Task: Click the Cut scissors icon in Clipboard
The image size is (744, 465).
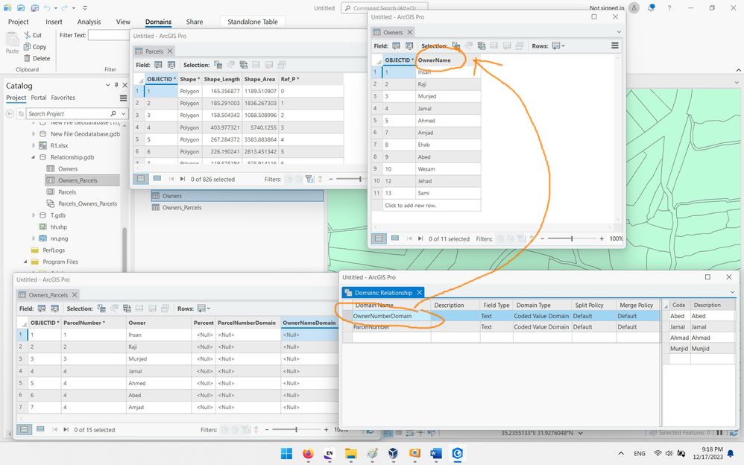Action: coord(27,35)
